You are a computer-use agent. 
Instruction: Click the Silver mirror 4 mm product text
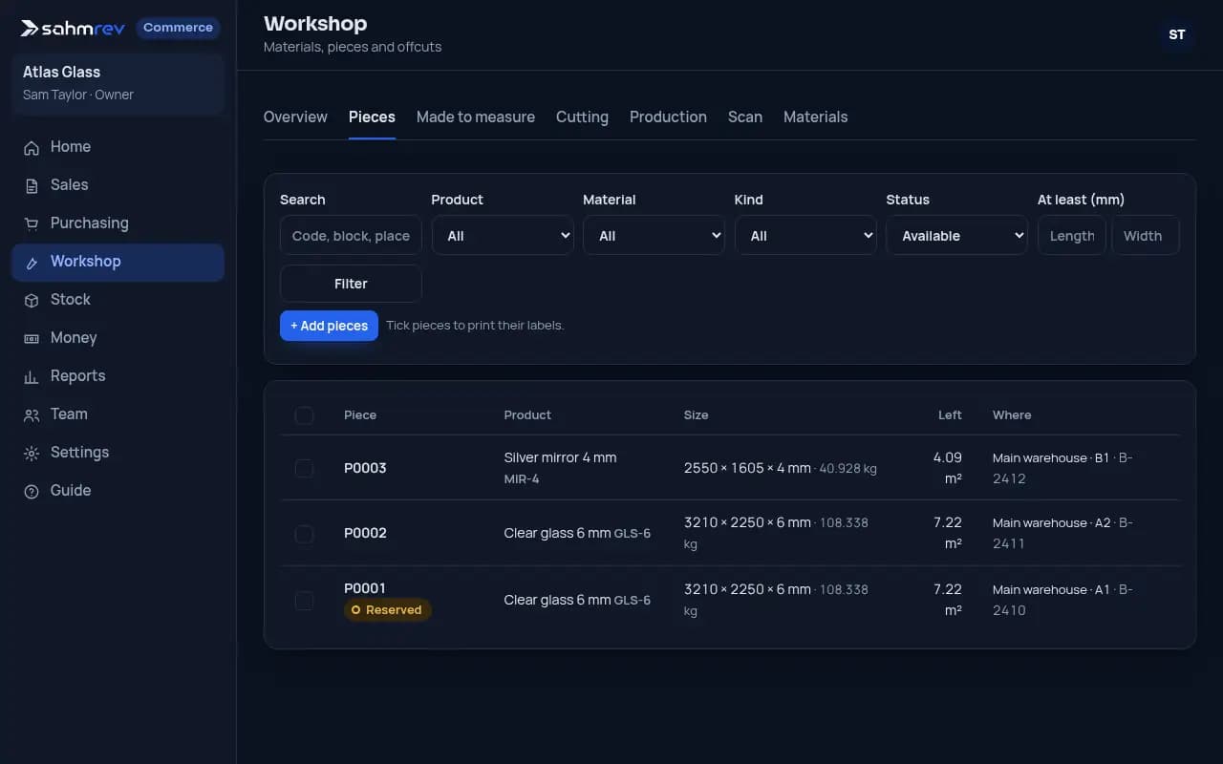point(560,457)
